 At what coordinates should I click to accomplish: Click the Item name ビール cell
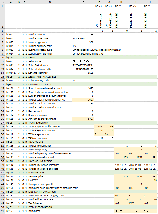(x=136, y=211)
